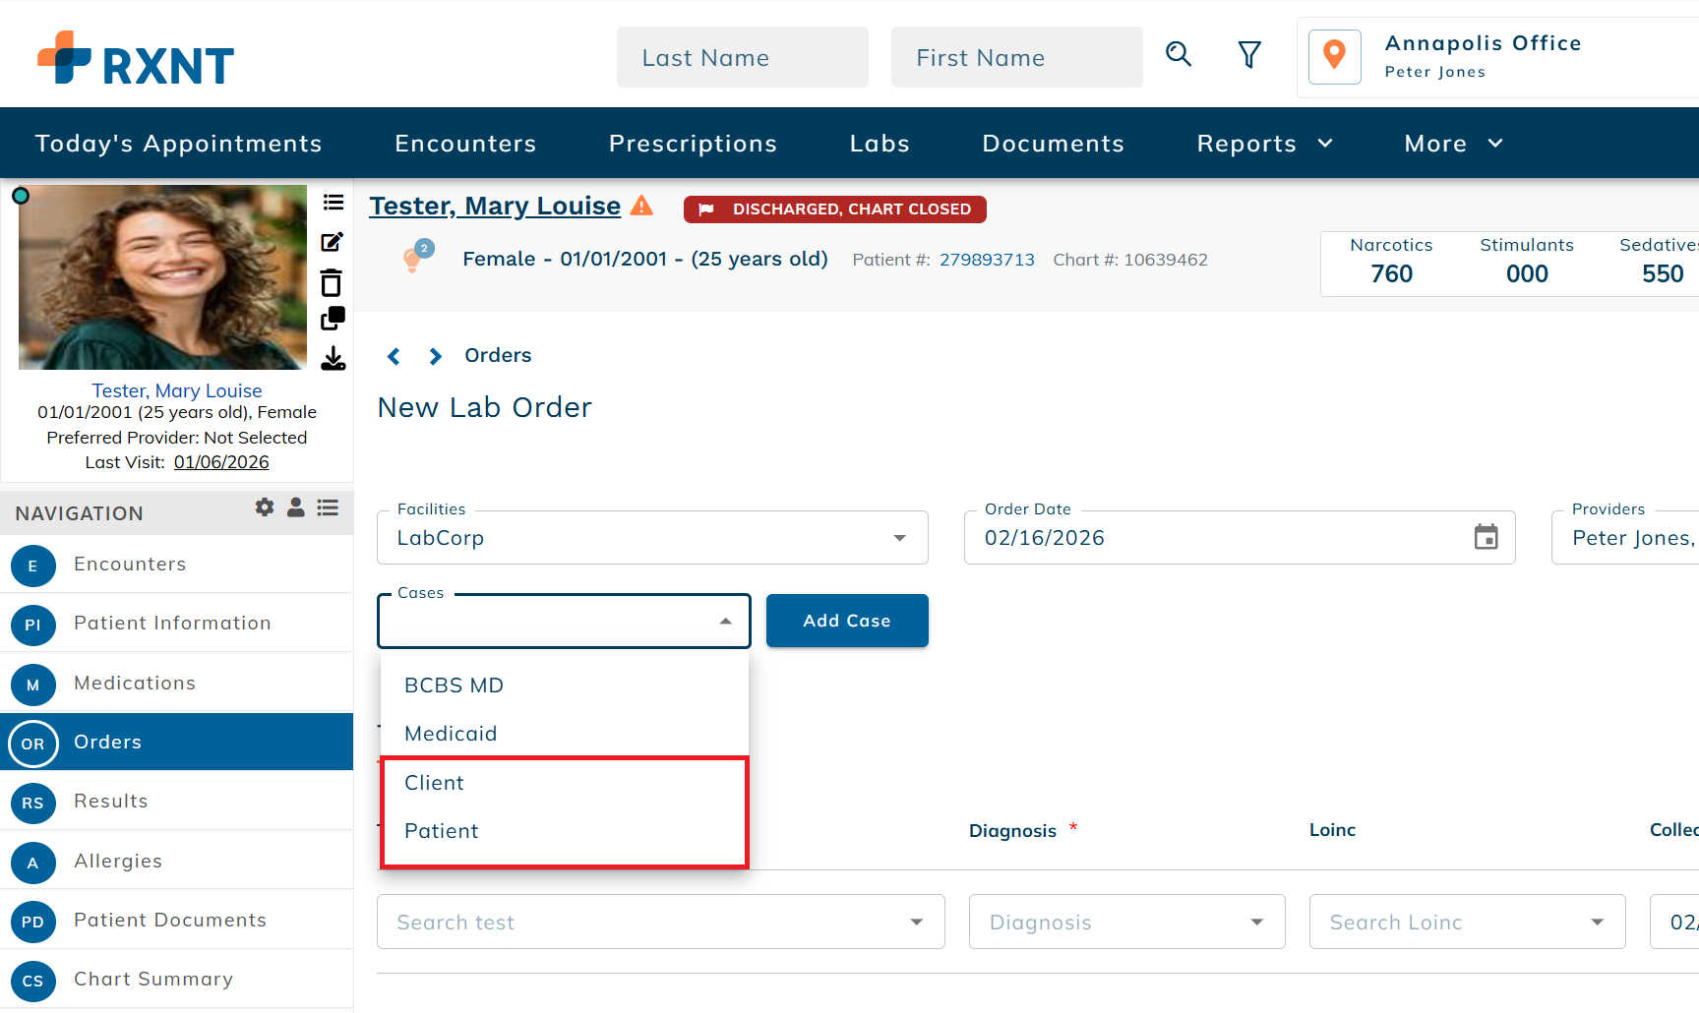Click the orange patient alert warning icon
This screenshot has height=1013, width=1699.
pos(641,206)
